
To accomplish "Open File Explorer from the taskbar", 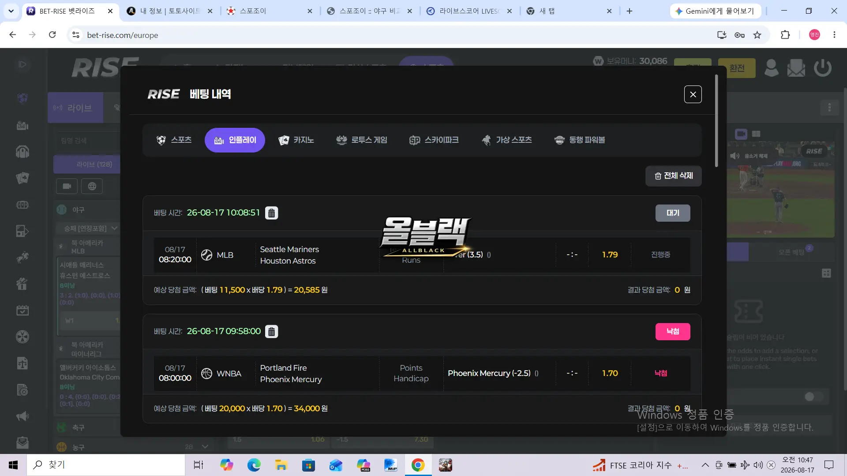I will pos(281,465).
